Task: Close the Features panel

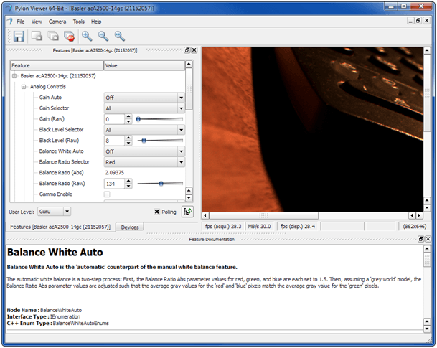Action: coord(194,50)
